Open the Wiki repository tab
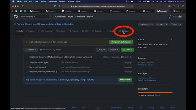Screen dimensions: 196x110 tap(85, 31)
